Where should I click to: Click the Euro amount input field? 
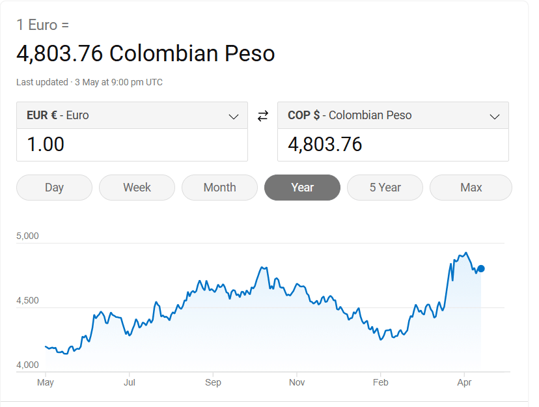pos(131,145)
